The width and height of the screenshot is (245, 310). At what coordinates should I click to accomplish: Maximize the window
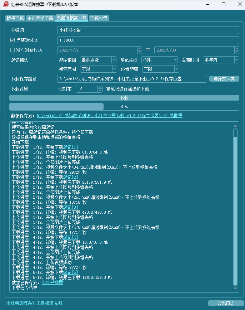coord(224,4)
